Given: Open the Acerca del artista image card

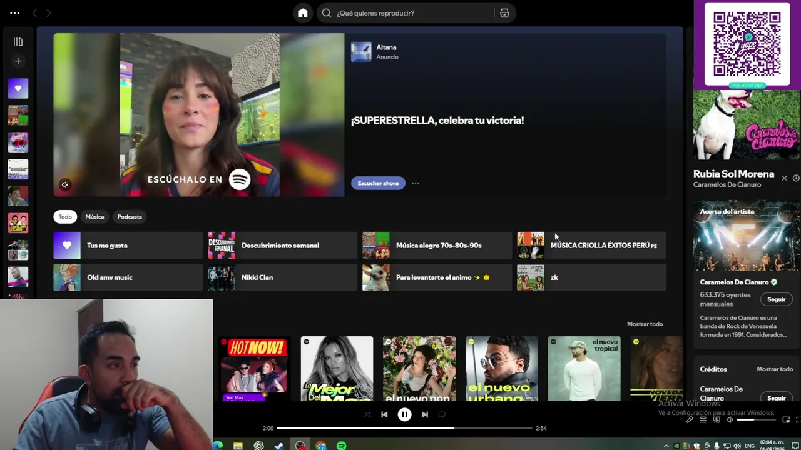Looking at the screenshot, I should (x=747, y=236).
